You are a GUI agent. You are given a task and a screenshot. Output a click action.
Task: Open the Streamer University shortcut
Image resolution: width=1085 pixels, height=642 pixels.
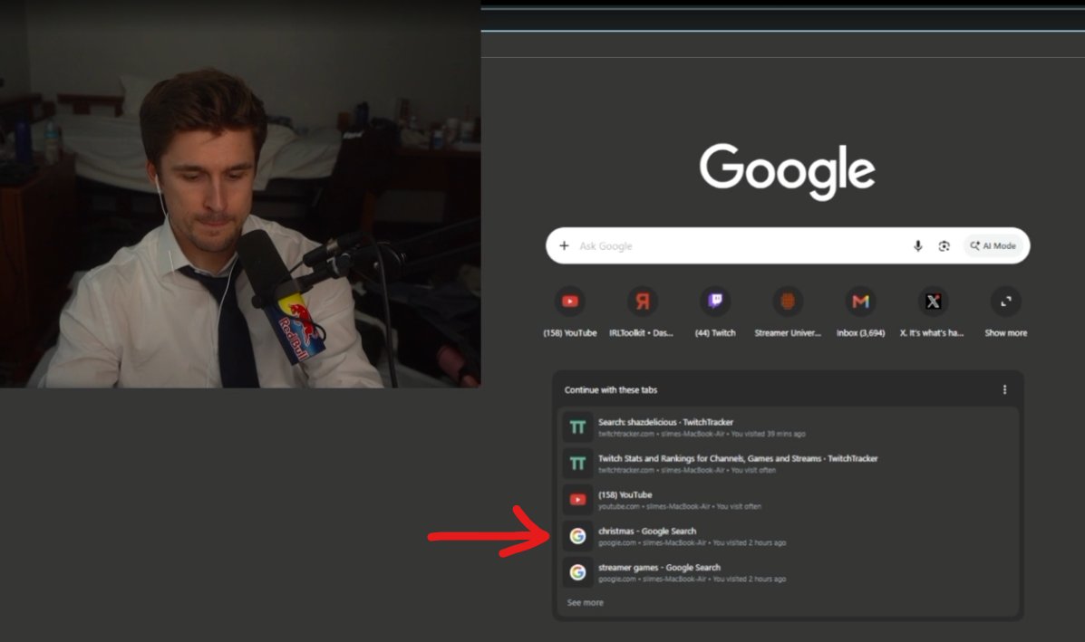pyautogui.click(x=788, y=312)
